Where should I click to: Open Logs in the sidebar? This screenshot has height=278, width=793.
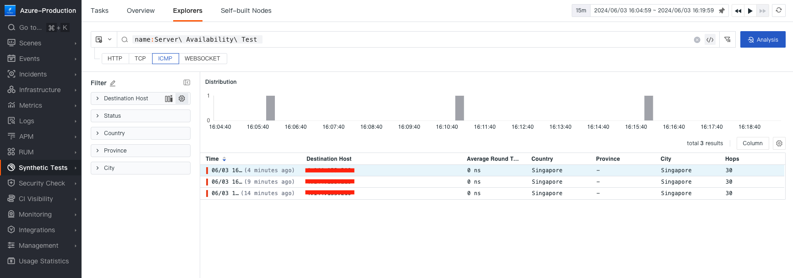coord(41,121)
